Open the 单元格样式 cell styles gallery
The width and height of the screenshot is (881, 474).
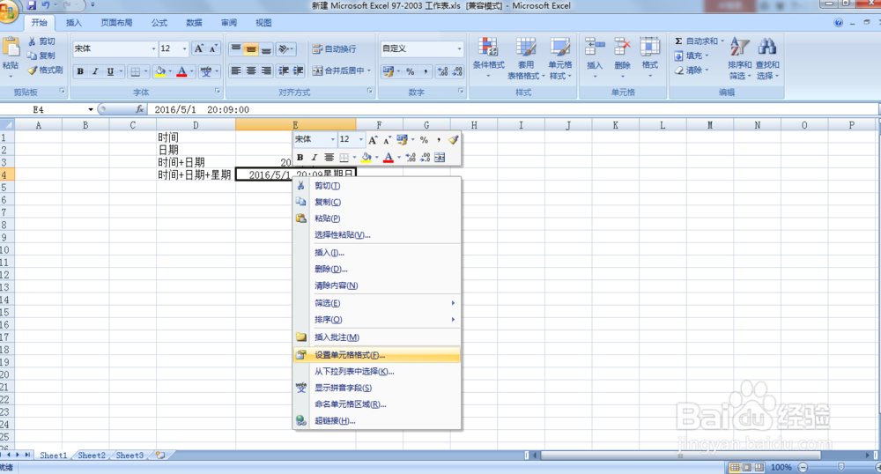click(x=560, y=58)
